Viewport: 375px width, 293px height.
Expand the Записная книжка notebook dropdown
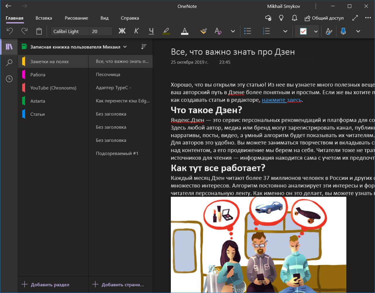point(125,47)
